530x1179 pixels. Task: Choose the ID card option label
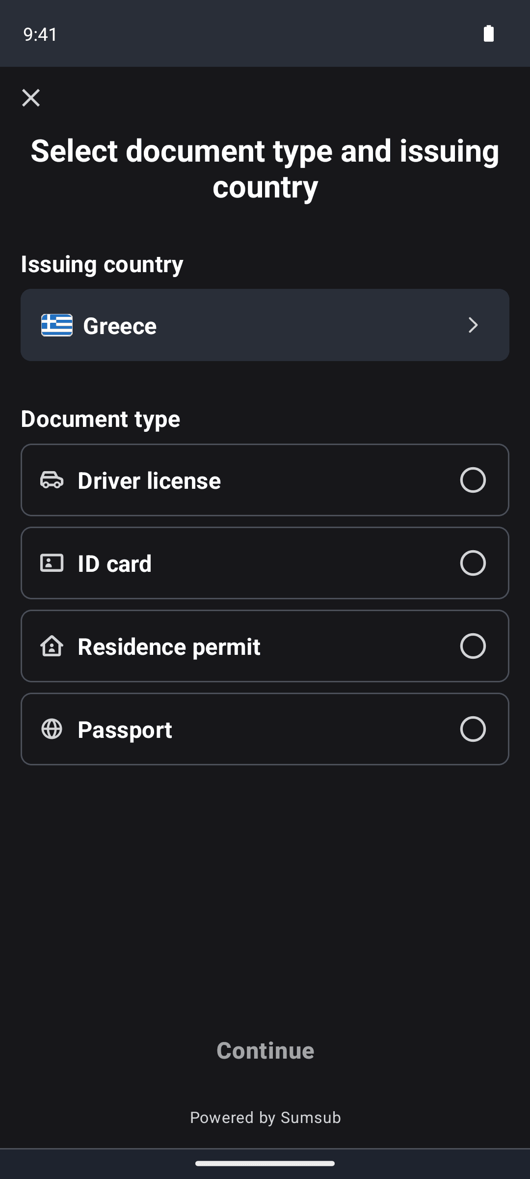click(x=115, y=563)
